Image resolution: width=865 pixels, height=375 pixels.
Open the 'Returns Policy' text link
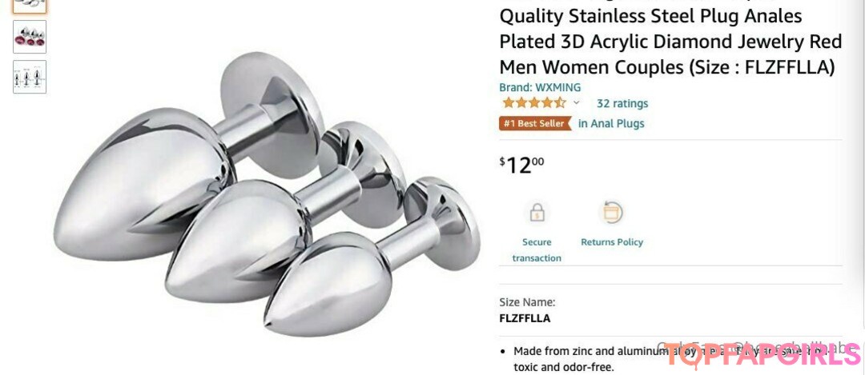(x=612, y=242)
